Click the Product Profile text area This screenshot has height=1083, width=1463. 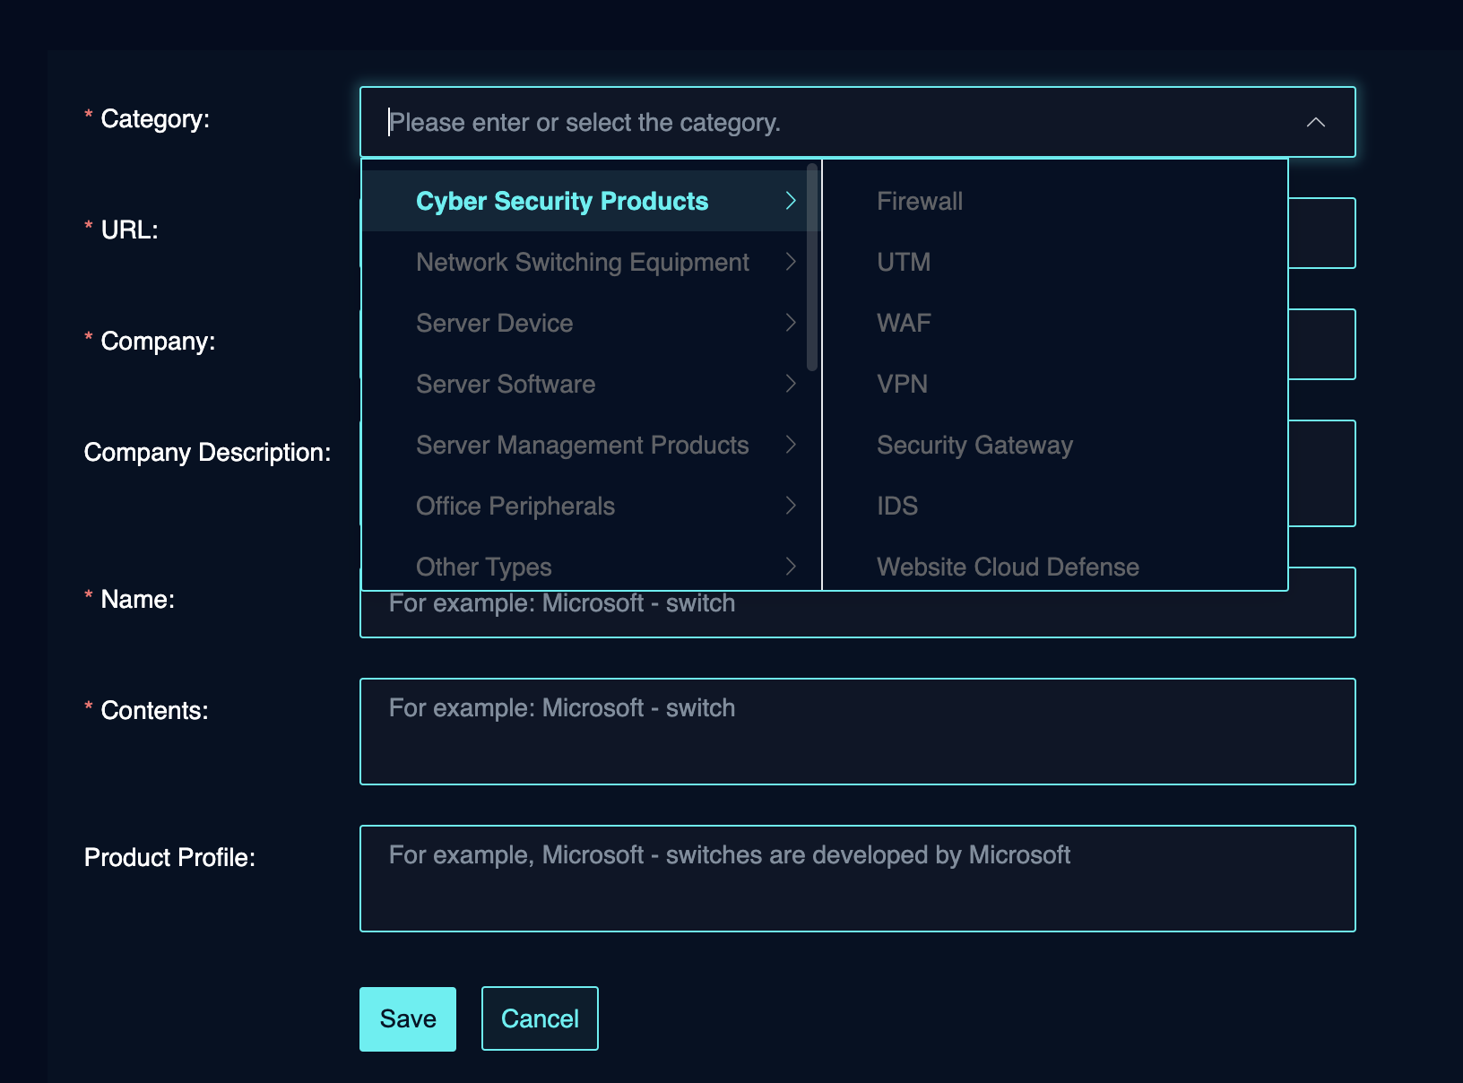point(857,879)
